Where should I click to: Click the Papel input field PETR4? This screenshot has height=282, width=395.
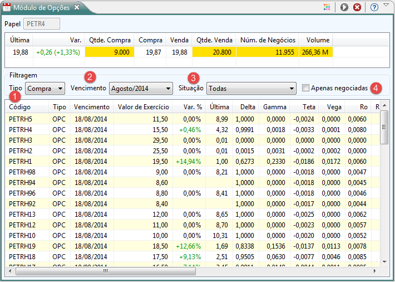[42, 24]
